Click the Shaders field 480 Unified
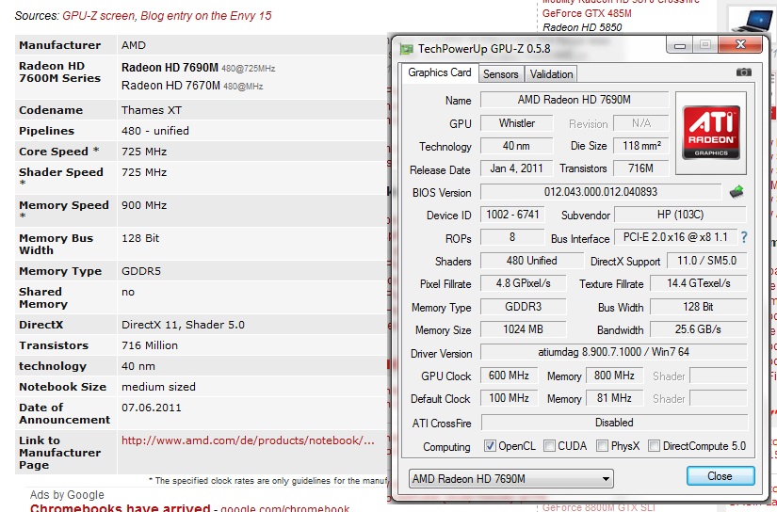The width and height of the screenshot is (777, 512). point(532,261)
